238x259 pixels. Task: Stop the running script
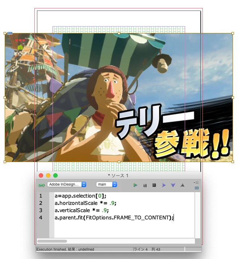tap(154, 185)
